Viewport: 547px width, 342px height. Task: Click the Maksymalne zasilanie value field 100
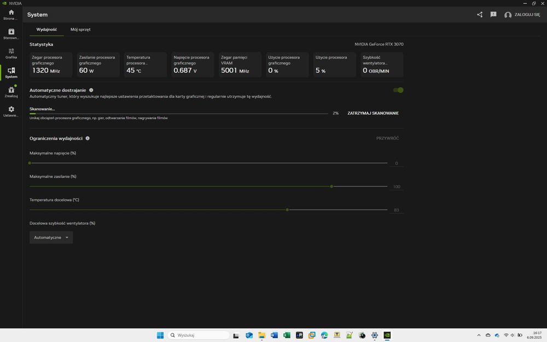tap(396, 187)
